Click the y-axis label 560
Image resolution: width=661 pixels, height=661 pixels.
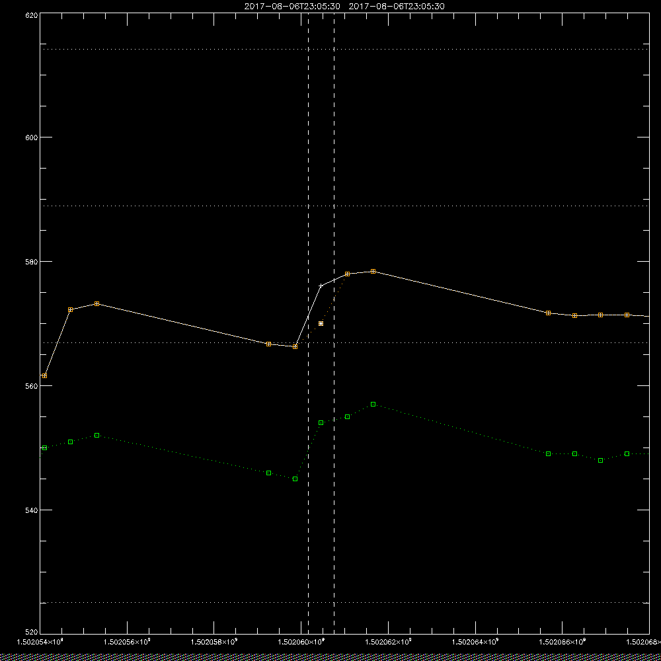click(32, 386)
